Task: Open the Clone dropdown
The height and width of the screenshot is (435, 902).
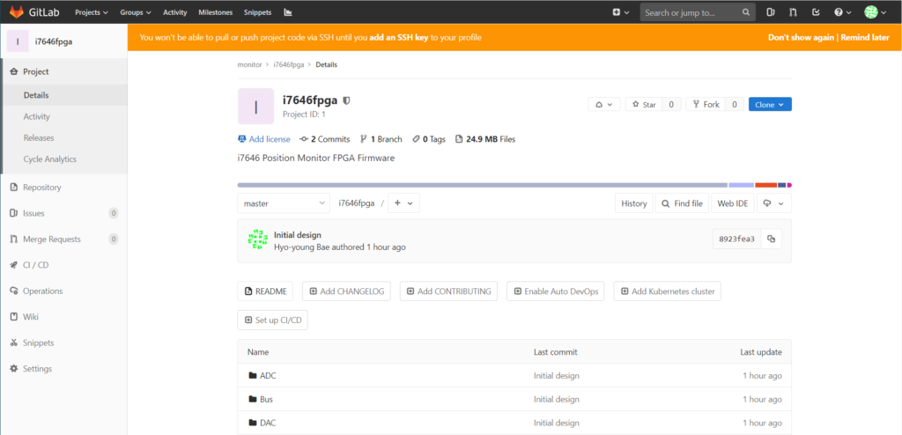Action: [770, 104]
